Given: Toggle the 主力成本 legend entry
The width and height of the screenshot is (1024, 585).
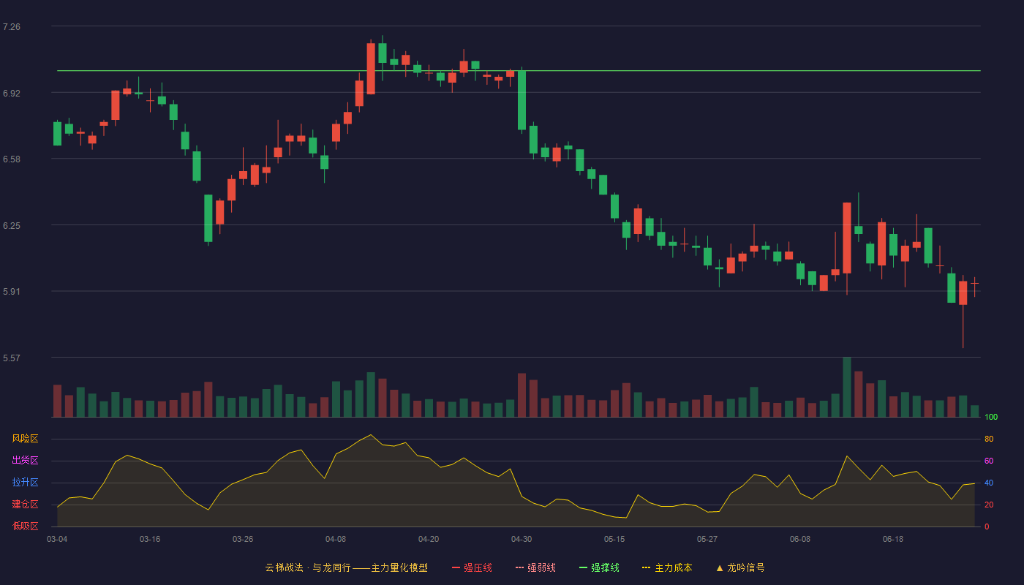Looking at the screenshot, I should [x=667, y=567].
